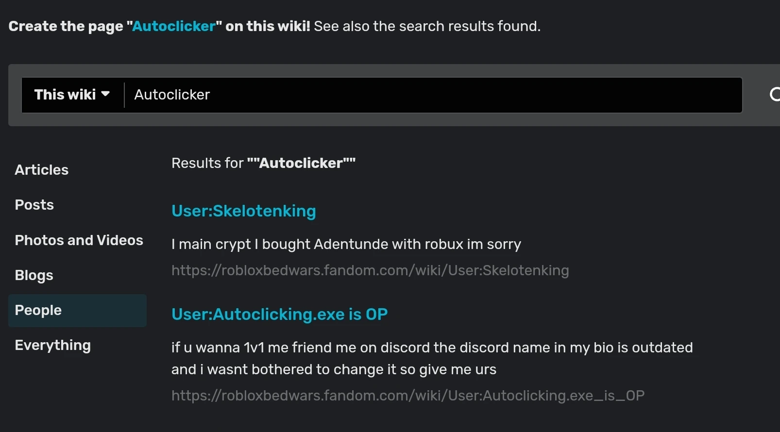
Task: Click the Skelotenking wiki URL
Action: 370,270
